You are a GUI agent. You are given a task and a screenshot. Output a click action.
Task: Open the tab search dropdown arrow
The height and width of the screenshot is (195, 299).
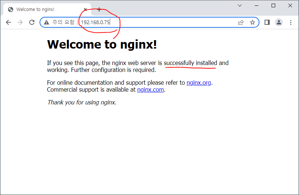click(x=240, y=5)
